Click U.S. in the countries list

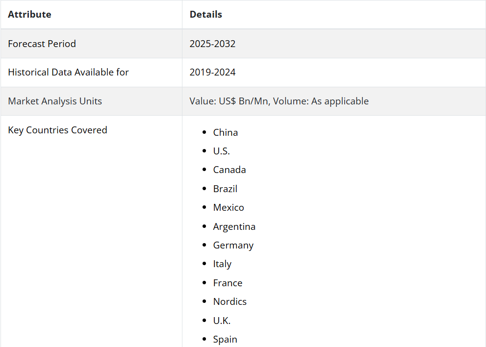pyautogui.click(x=222, y=151)
